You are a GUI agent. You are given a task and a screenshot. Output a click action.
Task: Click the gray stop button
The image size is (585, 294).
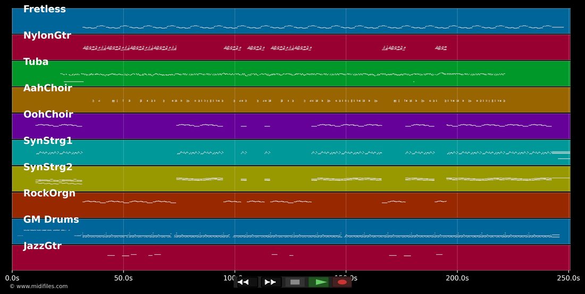(x=295, y=282)
